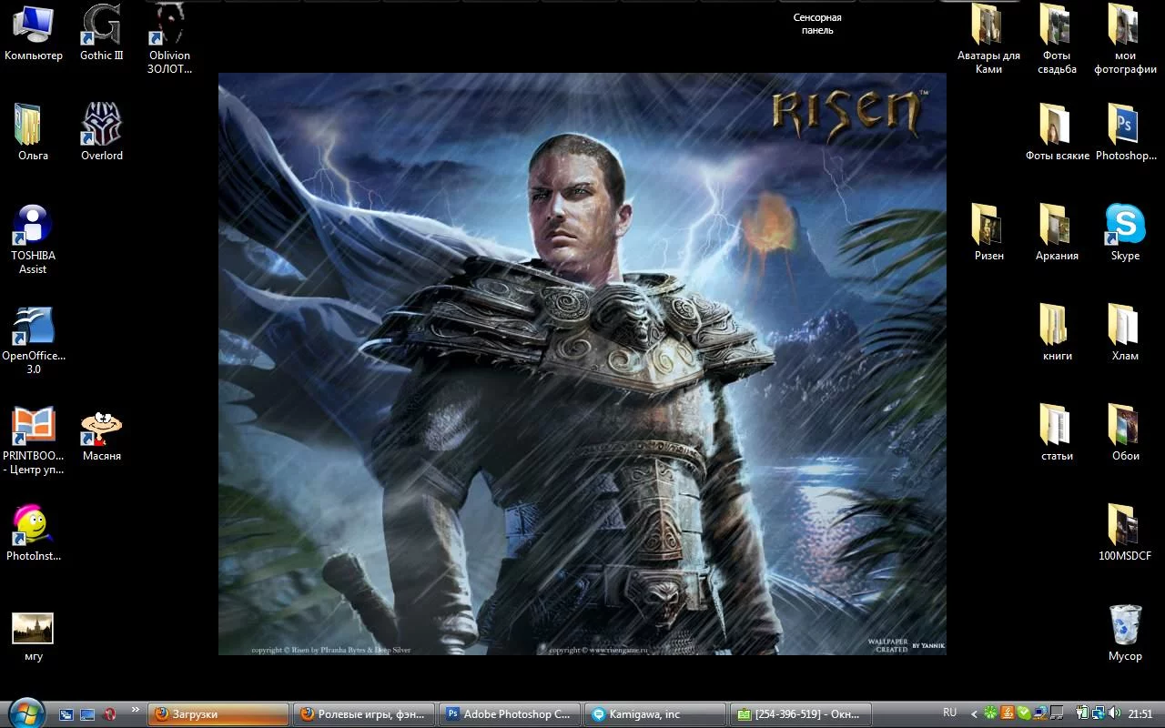Select the Overlord game icon
This screenshot has width=1165, height=728.
[x=101, y=126]
